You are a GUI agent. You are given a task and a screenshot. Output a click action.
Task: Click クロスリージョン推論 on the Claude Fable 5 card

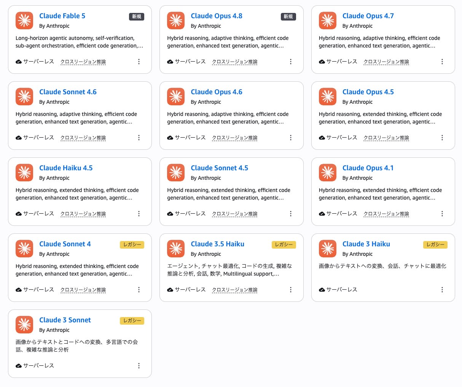pos(83,62)
